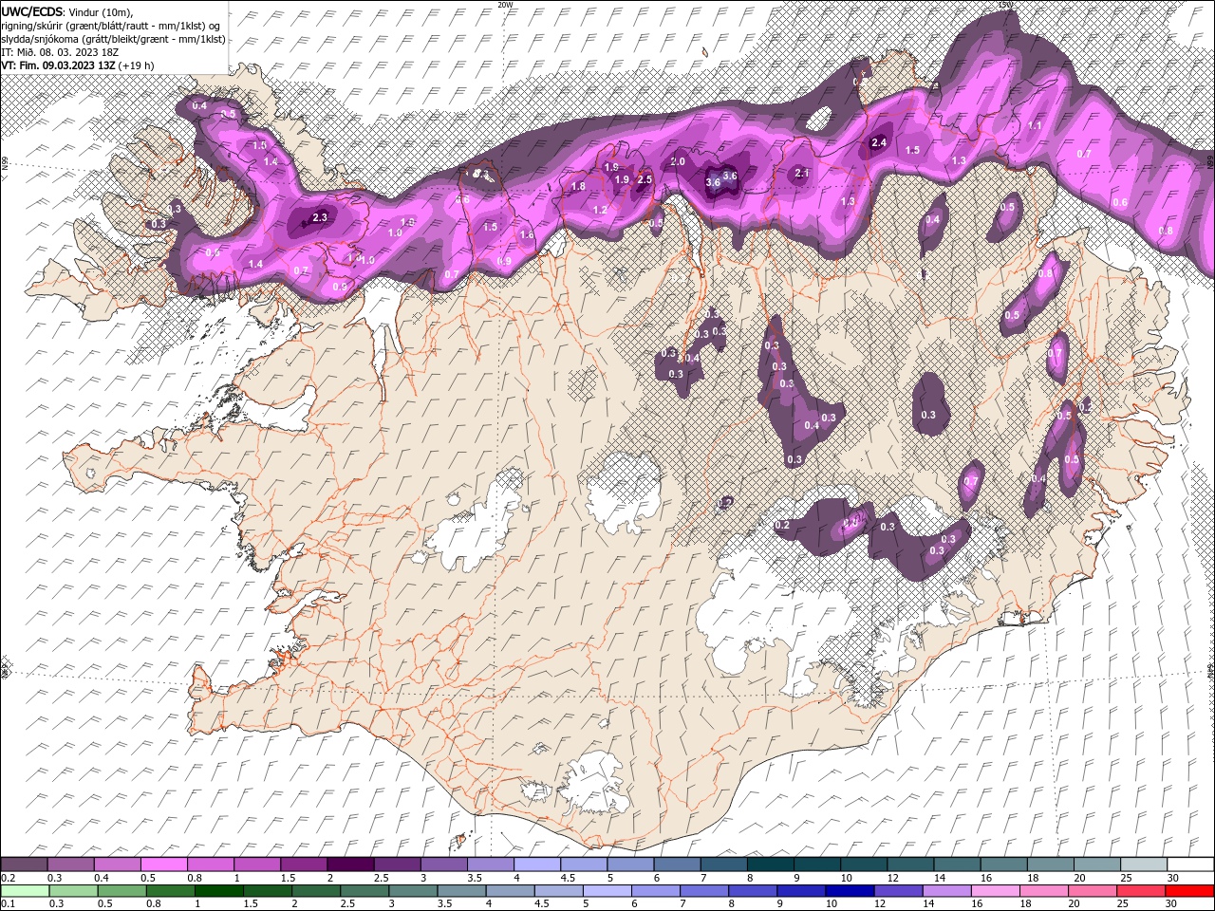The width and height of the screenshot is (1215, 911).
Task: Click the '0.1' label under the rain scale
Action: 8,904
